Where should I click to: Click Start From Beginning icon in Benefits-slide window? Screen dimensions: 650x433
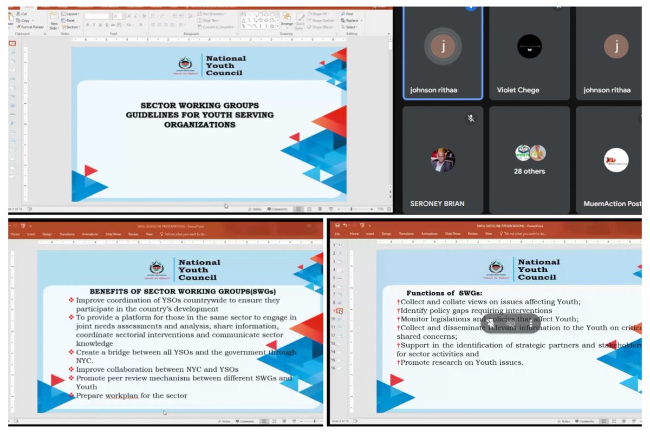point(23,226)
